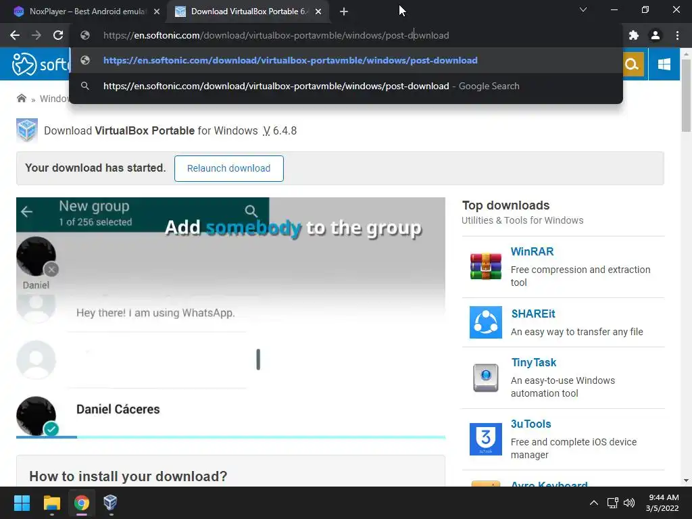This screenshot has height=519, width=692.
Task: Click 'Free compression and extraction tool' text
Action: [x=580, y=276]
